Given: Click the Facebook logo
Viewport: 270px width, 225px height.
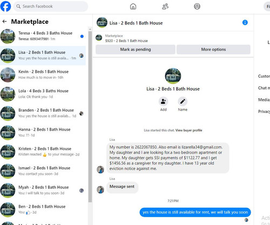Looking at the screenshot, I should pyautogui.click(x=5, y=6).
